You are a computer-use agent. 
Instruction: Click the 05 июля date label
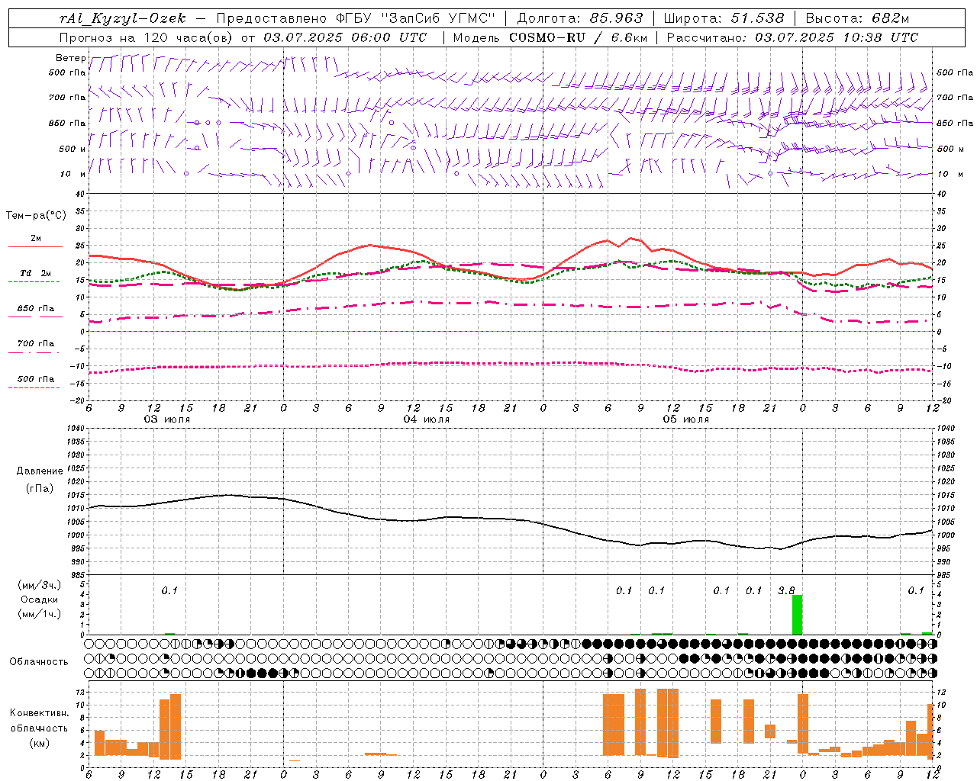pos(686,419)
